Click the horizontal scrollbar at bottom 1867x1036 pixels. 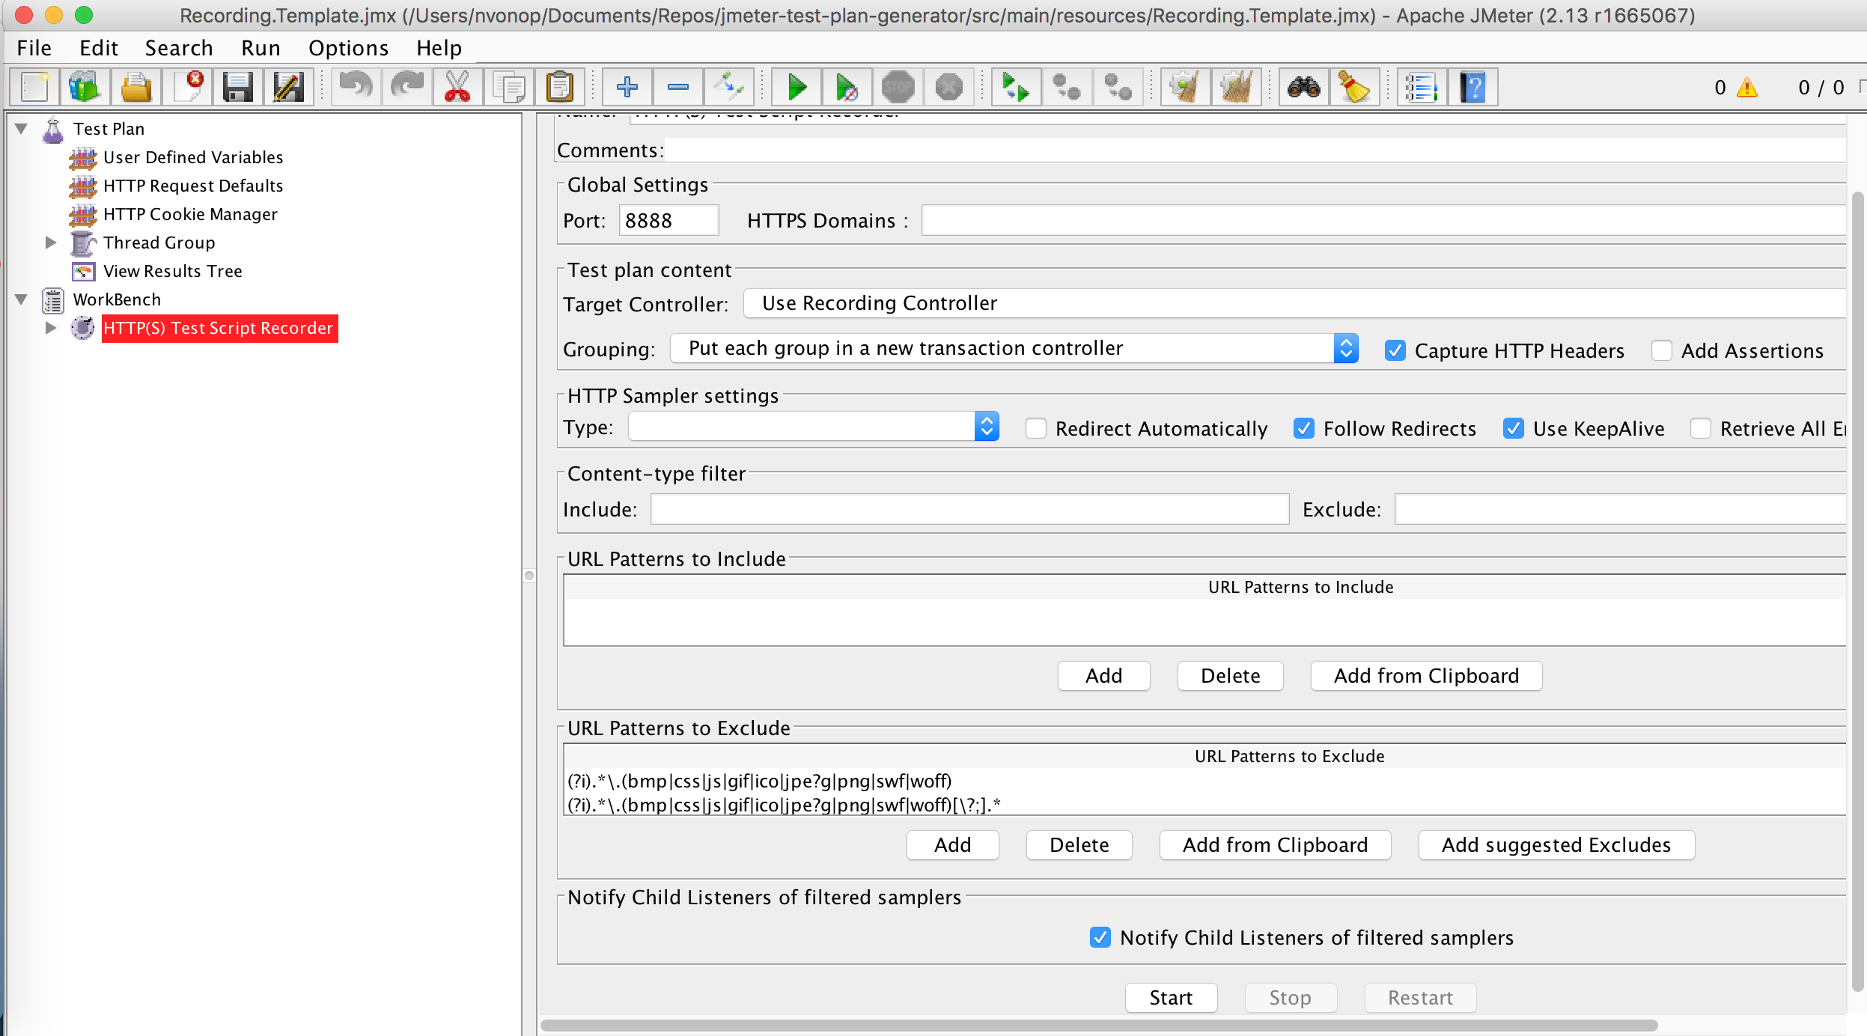pyautogui.click(x=1098, y=1025)
